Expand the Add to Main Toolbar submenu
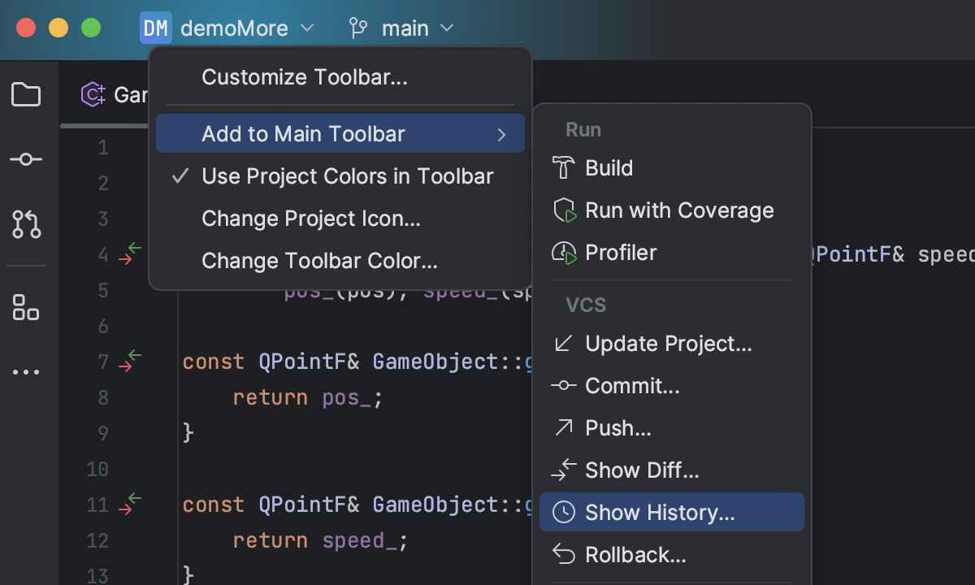Viewport: 975px width, 585px height. tap(340, 134)
